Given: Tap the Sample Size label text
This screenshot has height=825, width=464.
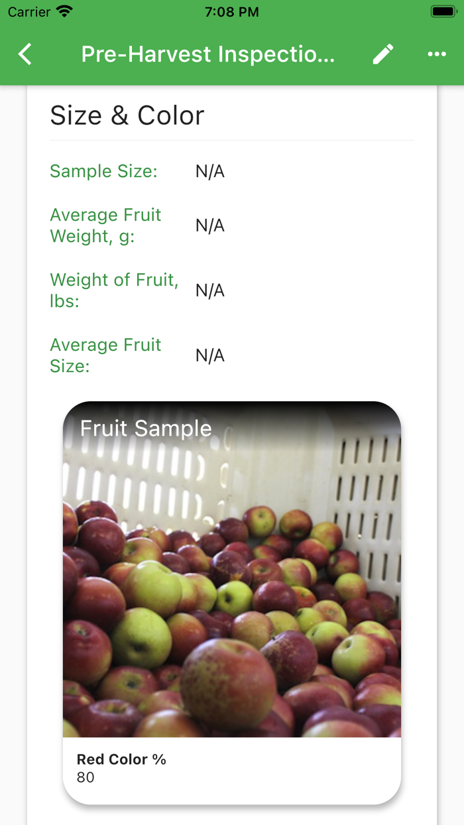Looking at the screenshot, I should point(103,171).
